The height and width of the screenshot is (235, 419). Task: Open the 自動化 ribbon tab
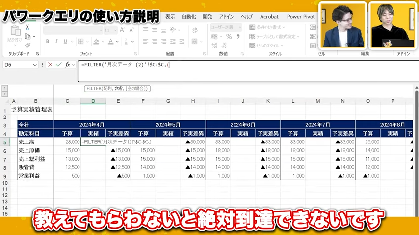[x=189, y=17]
